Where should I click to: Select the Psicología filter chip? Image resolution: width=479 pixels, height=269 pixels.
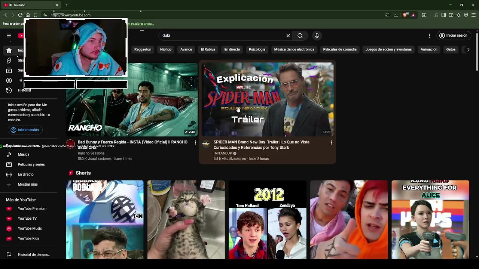pyautogui.click(x=257, y=49)
